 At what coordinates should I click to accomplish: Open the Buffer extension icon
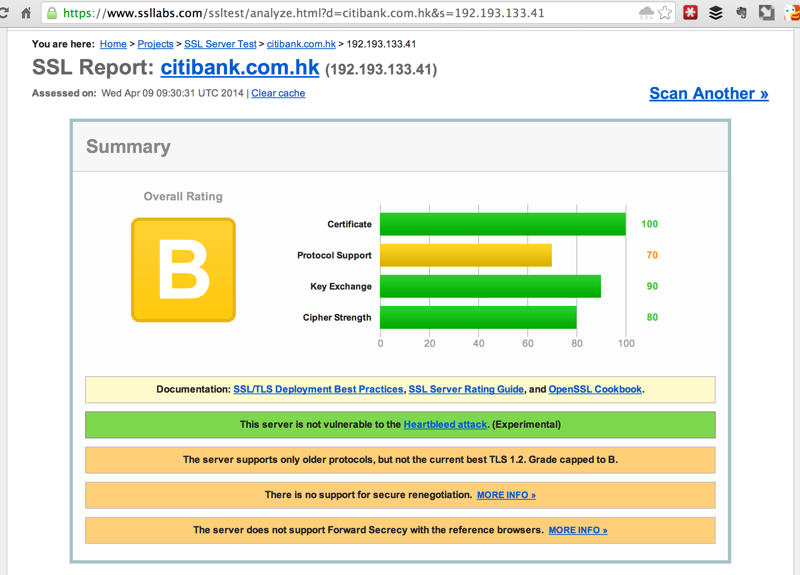(716, 13)
